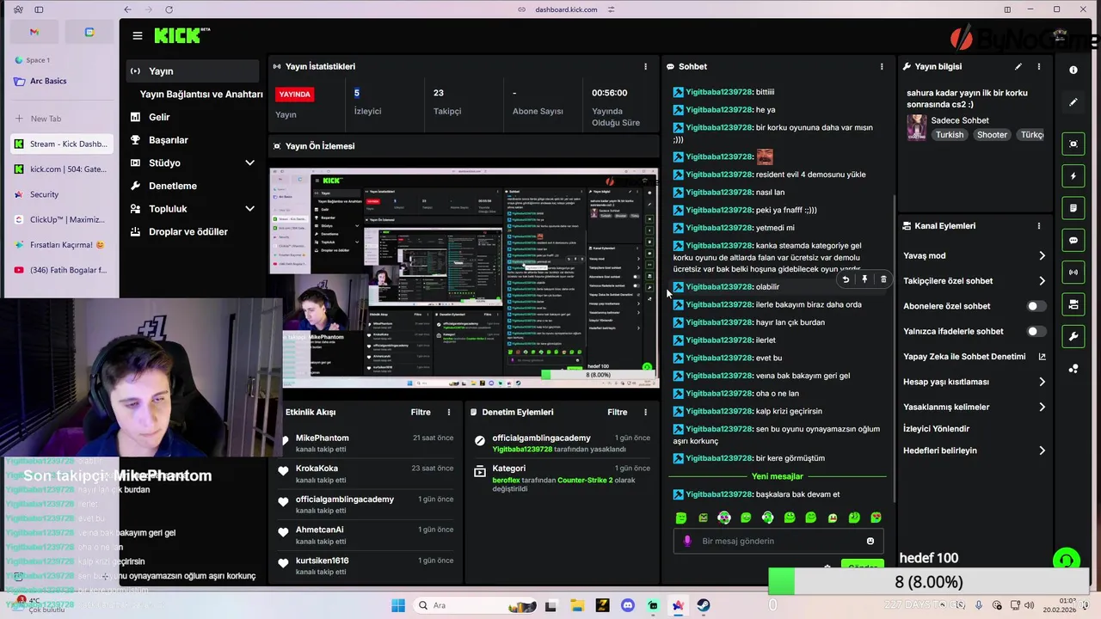Screen dimensions: 1101x619
Task: Open the Yayın sidebar item
Action: tap(194, 71)
